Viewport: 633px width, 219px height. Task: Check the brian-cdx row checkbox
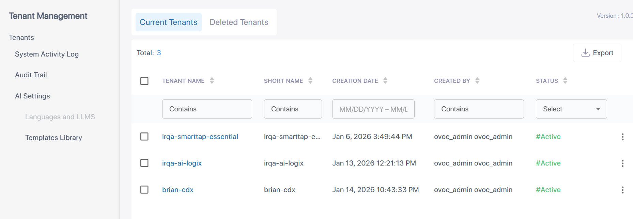click(144, 190)
